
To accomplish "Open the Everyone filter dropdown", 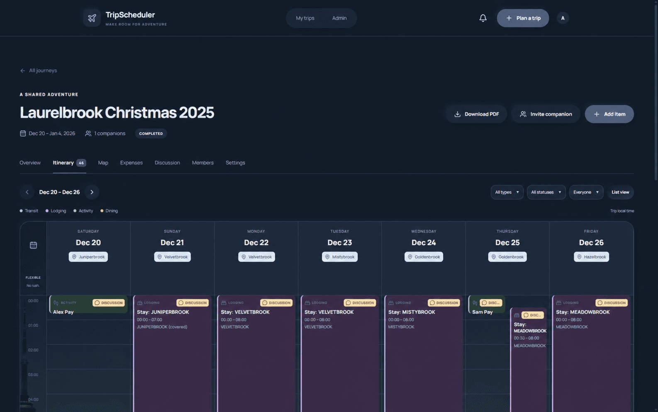I will (x=586, y=192).
